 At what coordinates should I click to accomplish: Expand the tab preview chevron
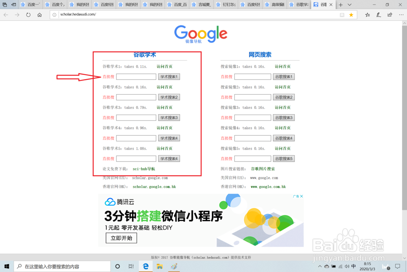tap(350, 4)
